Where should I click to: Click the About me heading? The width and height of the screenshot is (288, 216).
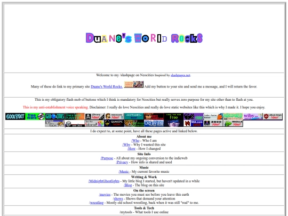tap(144, 137)
